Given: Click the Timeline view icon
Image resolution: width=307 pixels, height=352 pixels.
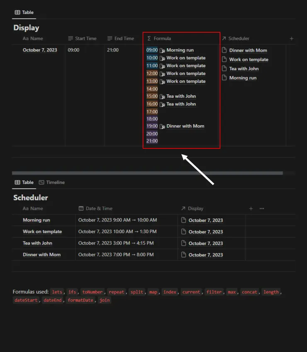Looking at the screenshot, I should pyautogui.click(x=41, y=182).
